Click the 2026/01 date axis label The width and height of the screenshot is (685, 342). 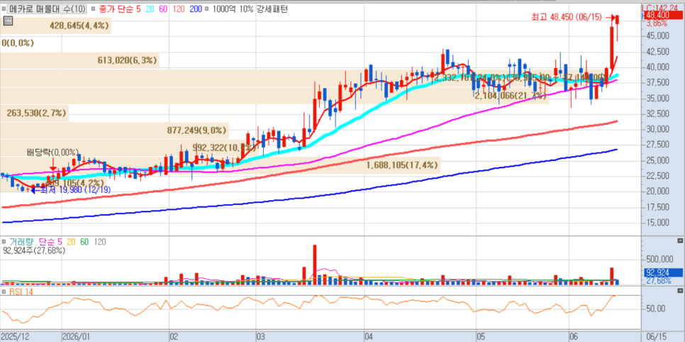point(76,337)
